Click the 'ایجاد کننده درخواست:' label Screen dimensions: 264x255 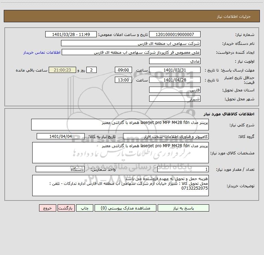(x=235, y=53)
